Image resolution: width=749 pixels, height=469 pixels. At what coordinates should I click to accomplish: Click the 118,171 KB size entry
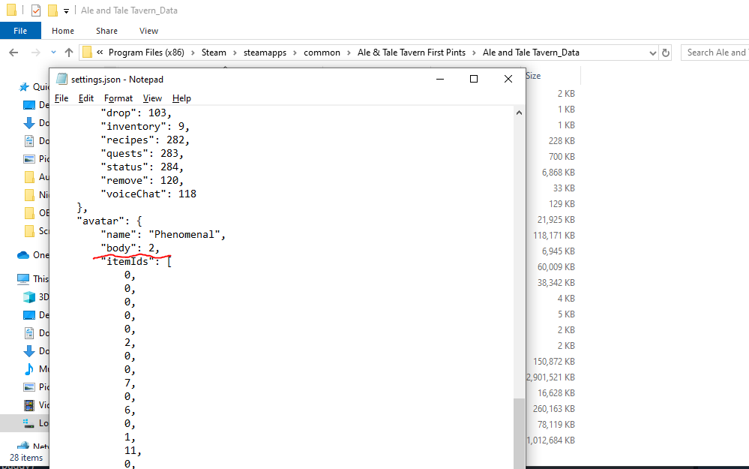[554, 235]
